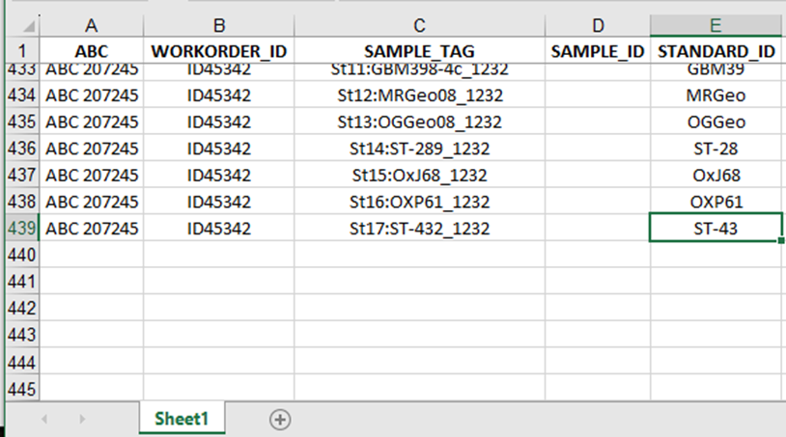Select column B header
This screenshot has width=786, height=437.
click(x=218, y=24)
